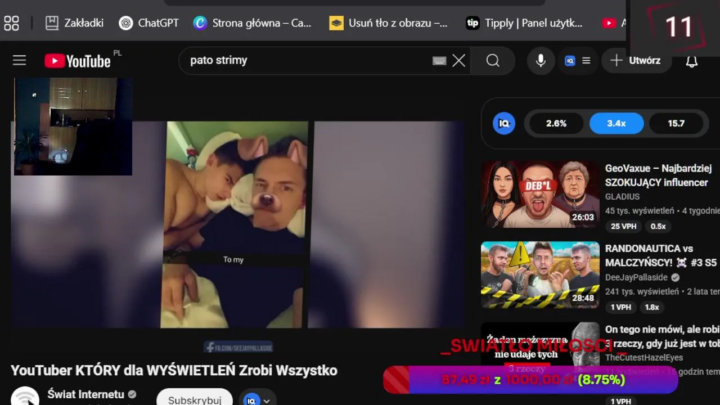Select the 15.7 stat pill
This screenshot has width=720, height=405.
[x=676, y=123]
